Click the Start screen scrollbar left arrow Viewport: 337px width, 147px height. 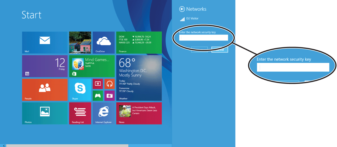[x=4, y=145]
